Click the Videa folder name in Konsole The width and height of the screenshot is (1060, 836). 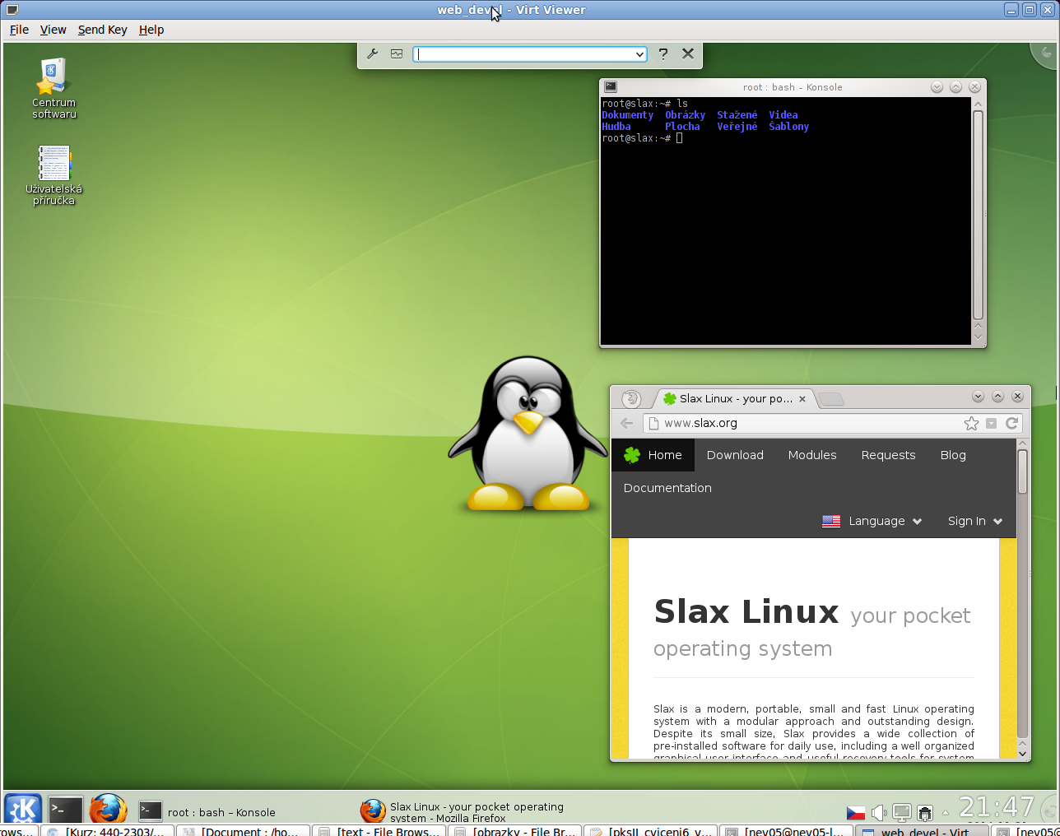783,115
